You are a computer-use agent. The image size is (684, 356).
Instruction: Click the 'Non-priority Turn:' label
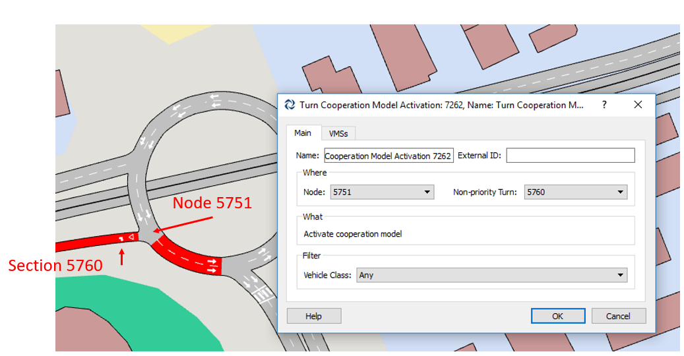pyautogui.click(x=485, y=192)
